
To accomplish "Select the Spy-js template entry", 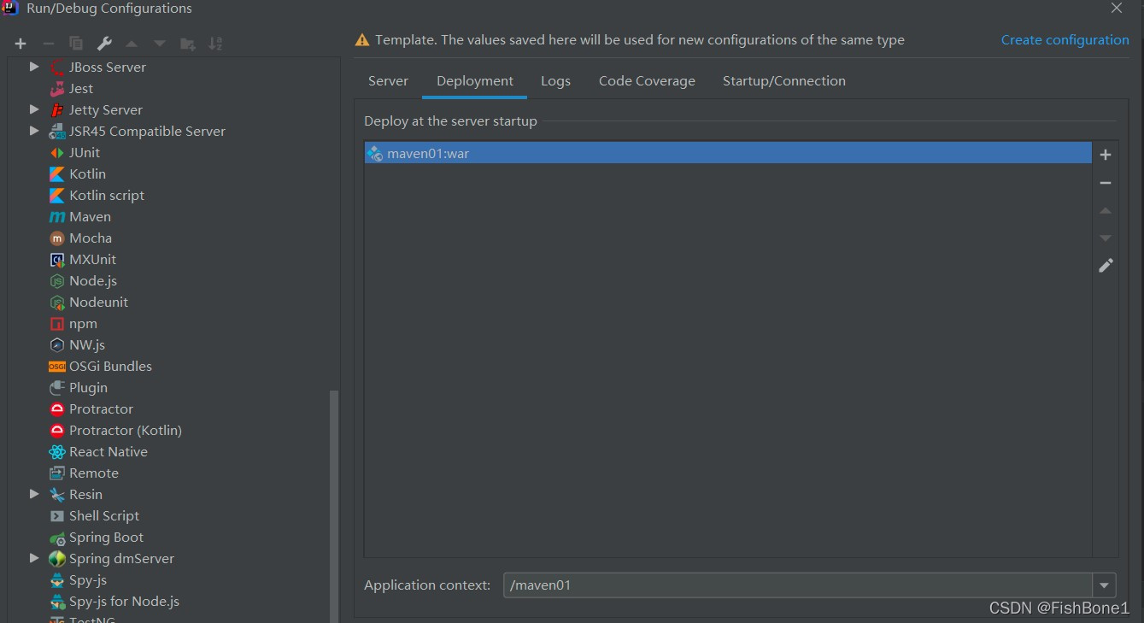I will tap(88, 579).
